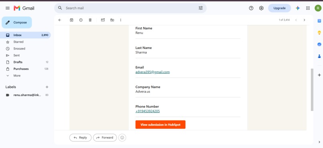Click the Compose button

[x=17, y=23]
